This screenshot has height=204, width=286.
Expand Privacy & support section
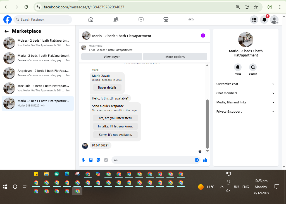[x=246, y=112]
